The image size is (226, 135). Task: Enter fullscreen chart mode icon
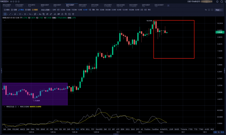coord(209,10)
